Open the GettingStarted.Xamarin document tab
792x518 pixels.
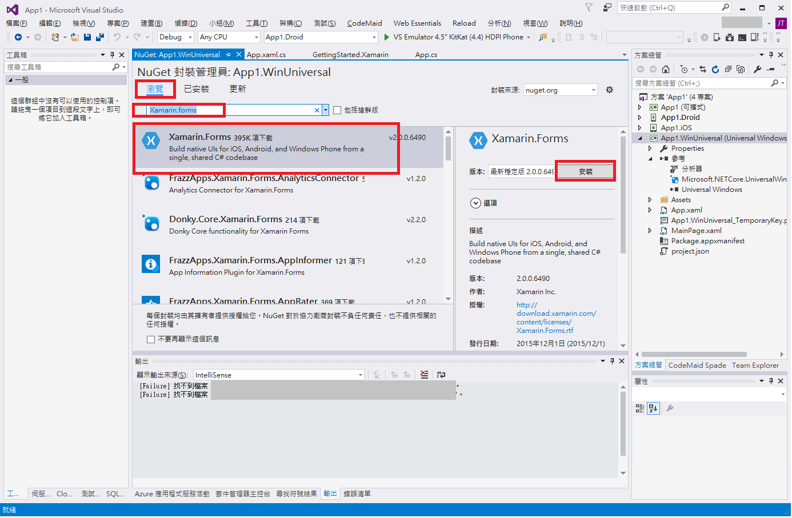tap(350, 55)
